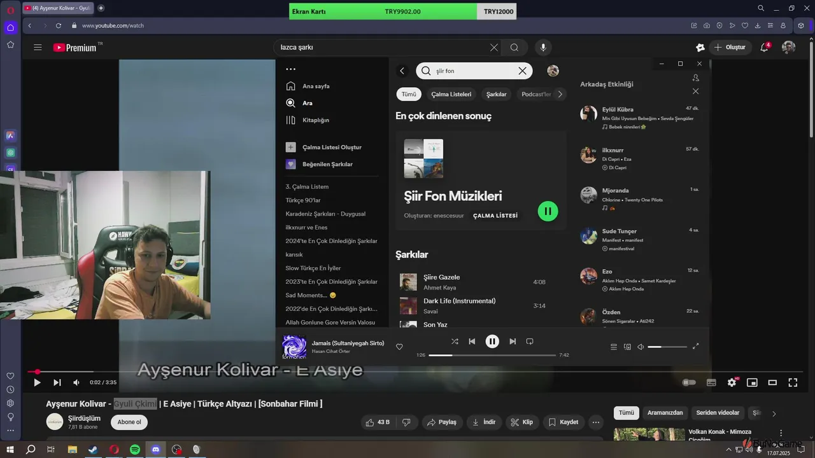Enter YouTube fullscreen mode
Screen dimensions: 815x458
tap(793, 382)
